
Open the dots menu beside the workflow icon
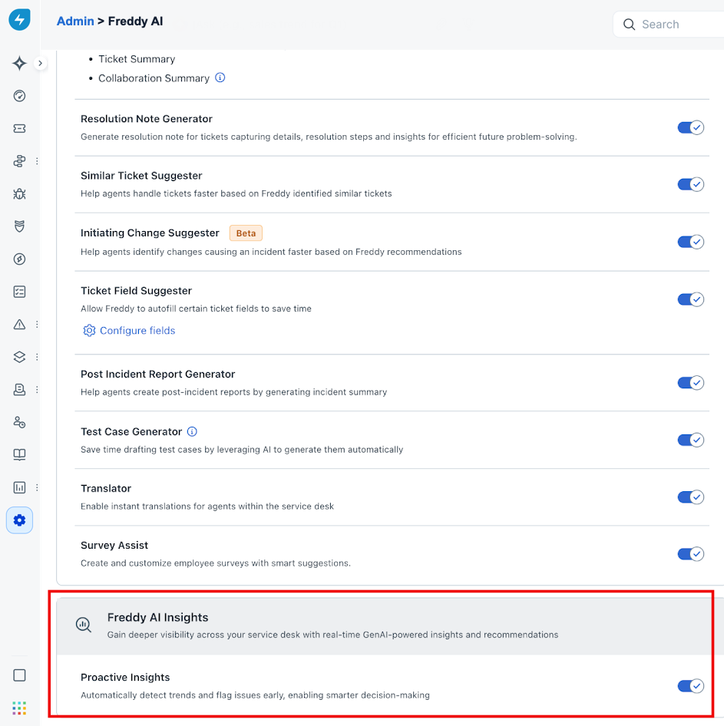(x=37, y=161)
